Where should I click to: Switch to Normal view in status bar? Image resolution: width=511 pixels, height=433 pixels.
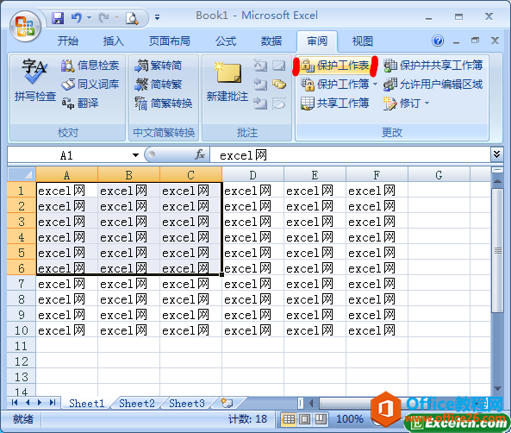pyautogui.click(x=289, y=419)
